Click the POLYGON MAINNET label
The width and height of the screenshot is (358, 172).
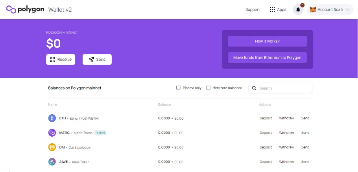point(62,33)
